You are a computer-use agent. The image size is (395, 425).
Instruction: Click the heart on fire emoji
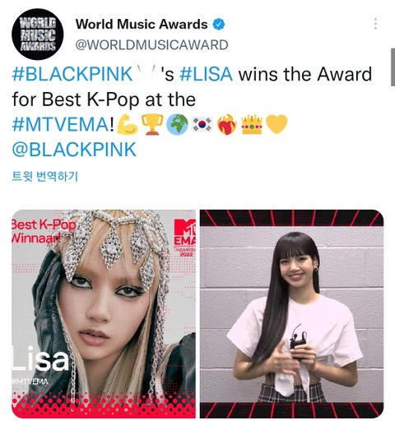point(227,125)
